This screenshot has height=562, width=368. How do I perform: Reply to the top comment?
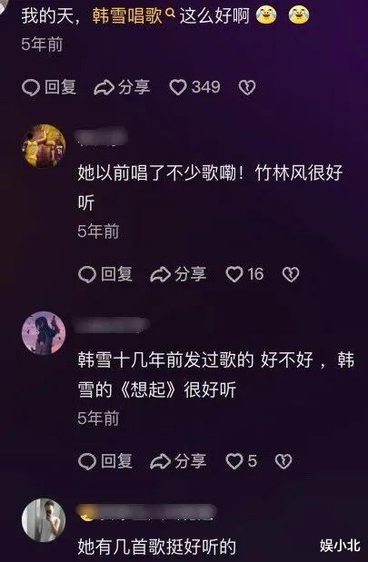pos(49,87)
